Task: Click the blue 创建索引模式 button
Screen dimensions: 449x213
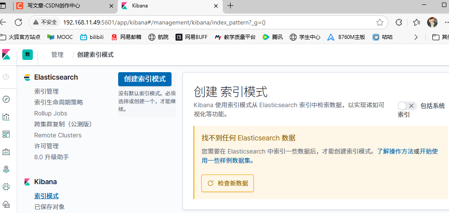Action: (145, 79)
